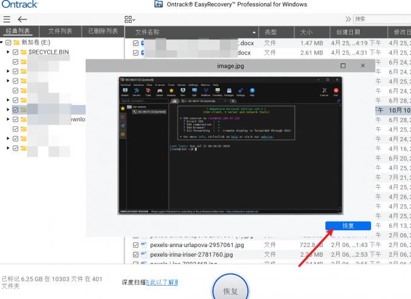Sort by 文件名称 column header
411x299 pixels.
pyautogui.click(x=192, y=32)
